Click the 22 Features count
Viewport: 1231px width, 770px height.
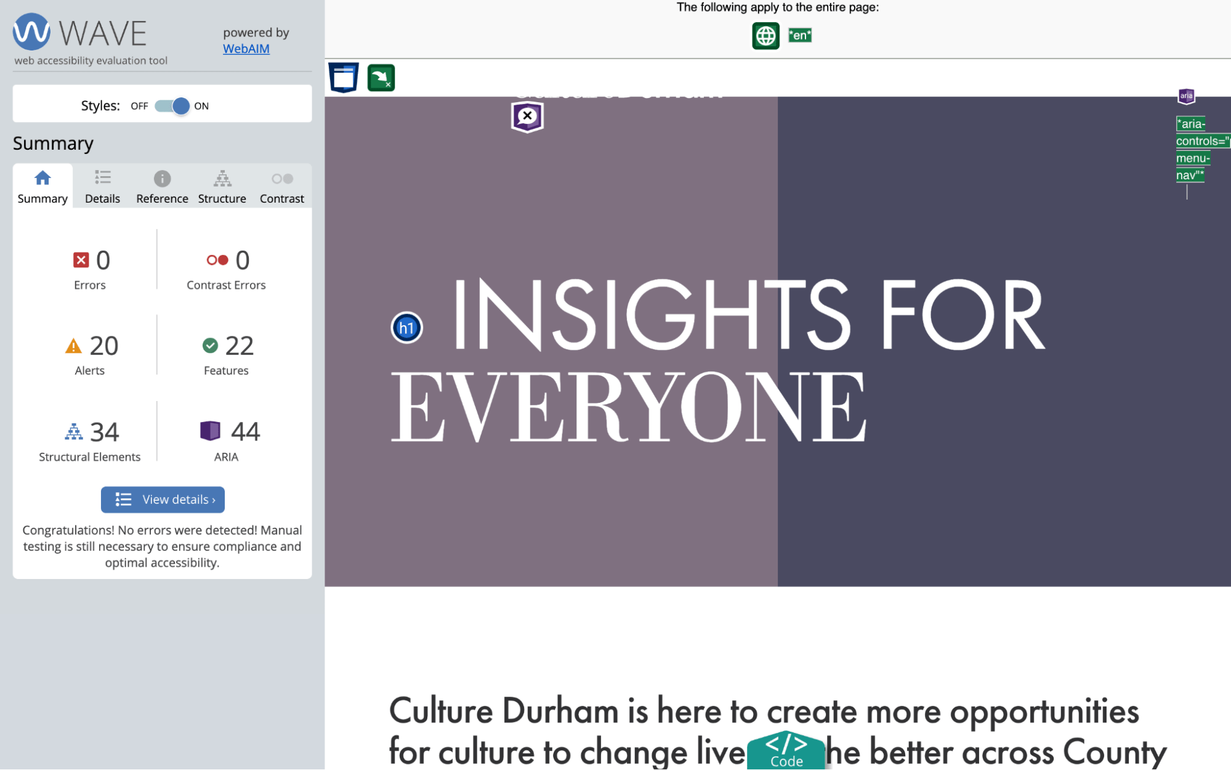[240, 346]
